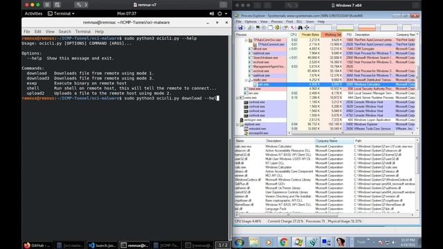
Task: Open Windows Explorer folder icon in Windows taskbar
Action: coord(254,242)
